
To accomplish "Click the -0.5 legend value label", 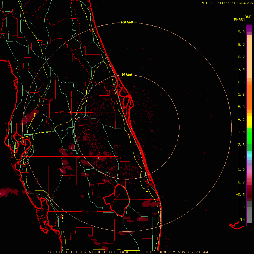I will point(241,195).
